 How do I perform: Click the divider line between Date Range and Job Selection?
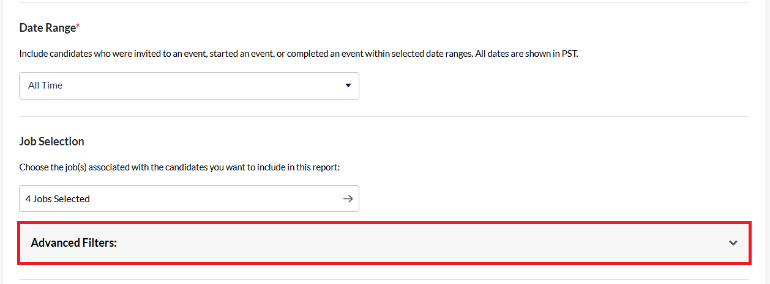click(x=384, y=116)
